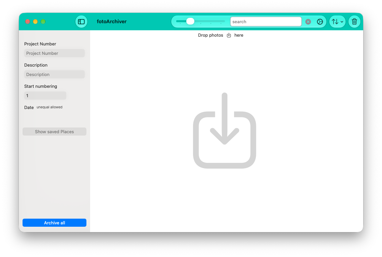Clear the search with the x icon
Viewport: 382px width, 257px height.
pyautogui.click(x=308, y=22)
